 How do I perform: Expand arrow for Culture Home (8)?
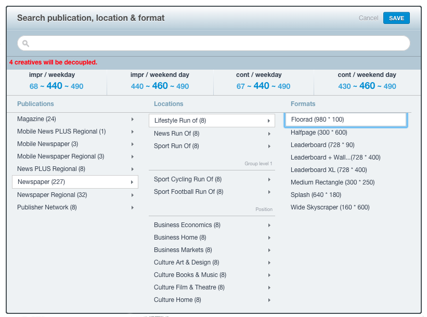click(x=269, y=300)
